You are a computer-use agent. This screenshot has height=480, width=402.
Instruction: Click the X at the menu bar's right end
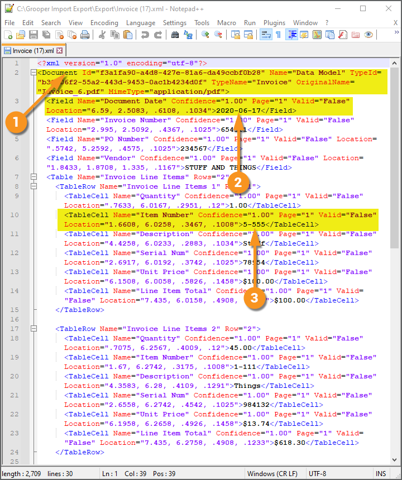pos(395,23)
